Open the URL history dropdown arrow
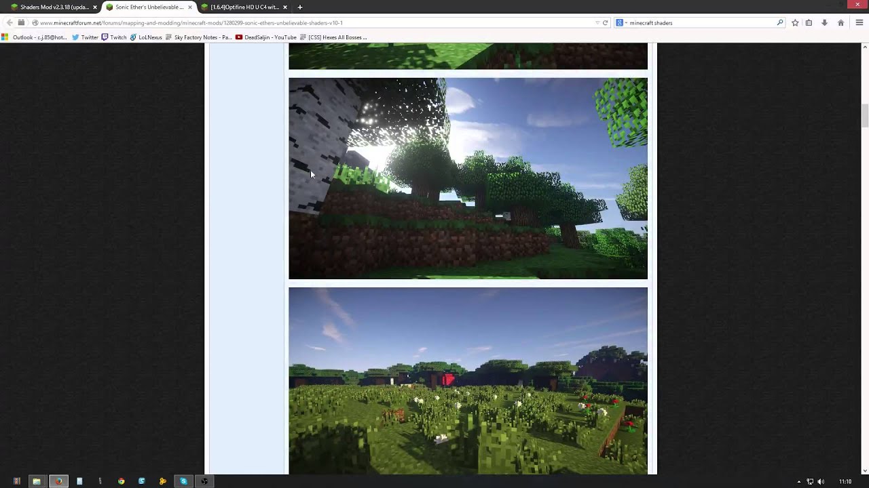Image resolution: width=869 pixels, height=488 pixels. click(x=597, y=22)
